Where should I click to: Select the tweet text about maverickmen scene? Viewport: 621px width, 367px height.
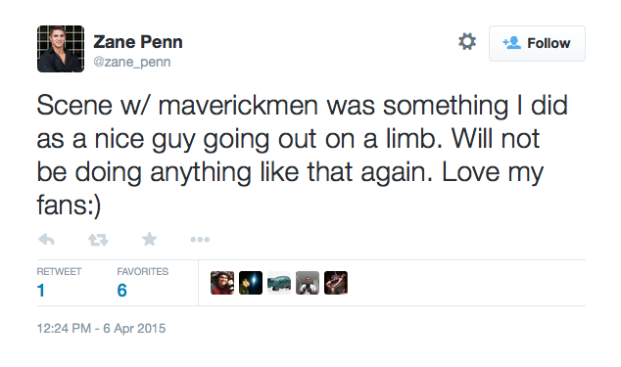coord(303,156)
